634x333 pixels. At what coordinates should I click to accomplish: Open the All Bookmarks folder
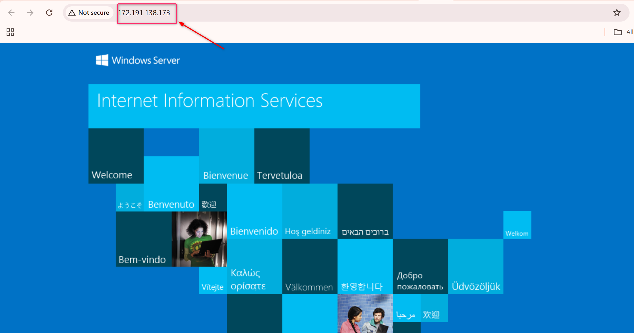point(623,32)
